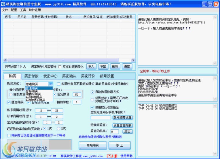The height and width of the screenshot is (159, 220).
Task: Enable 有支付密码导入 checkbox
Action: coord(60,67)
